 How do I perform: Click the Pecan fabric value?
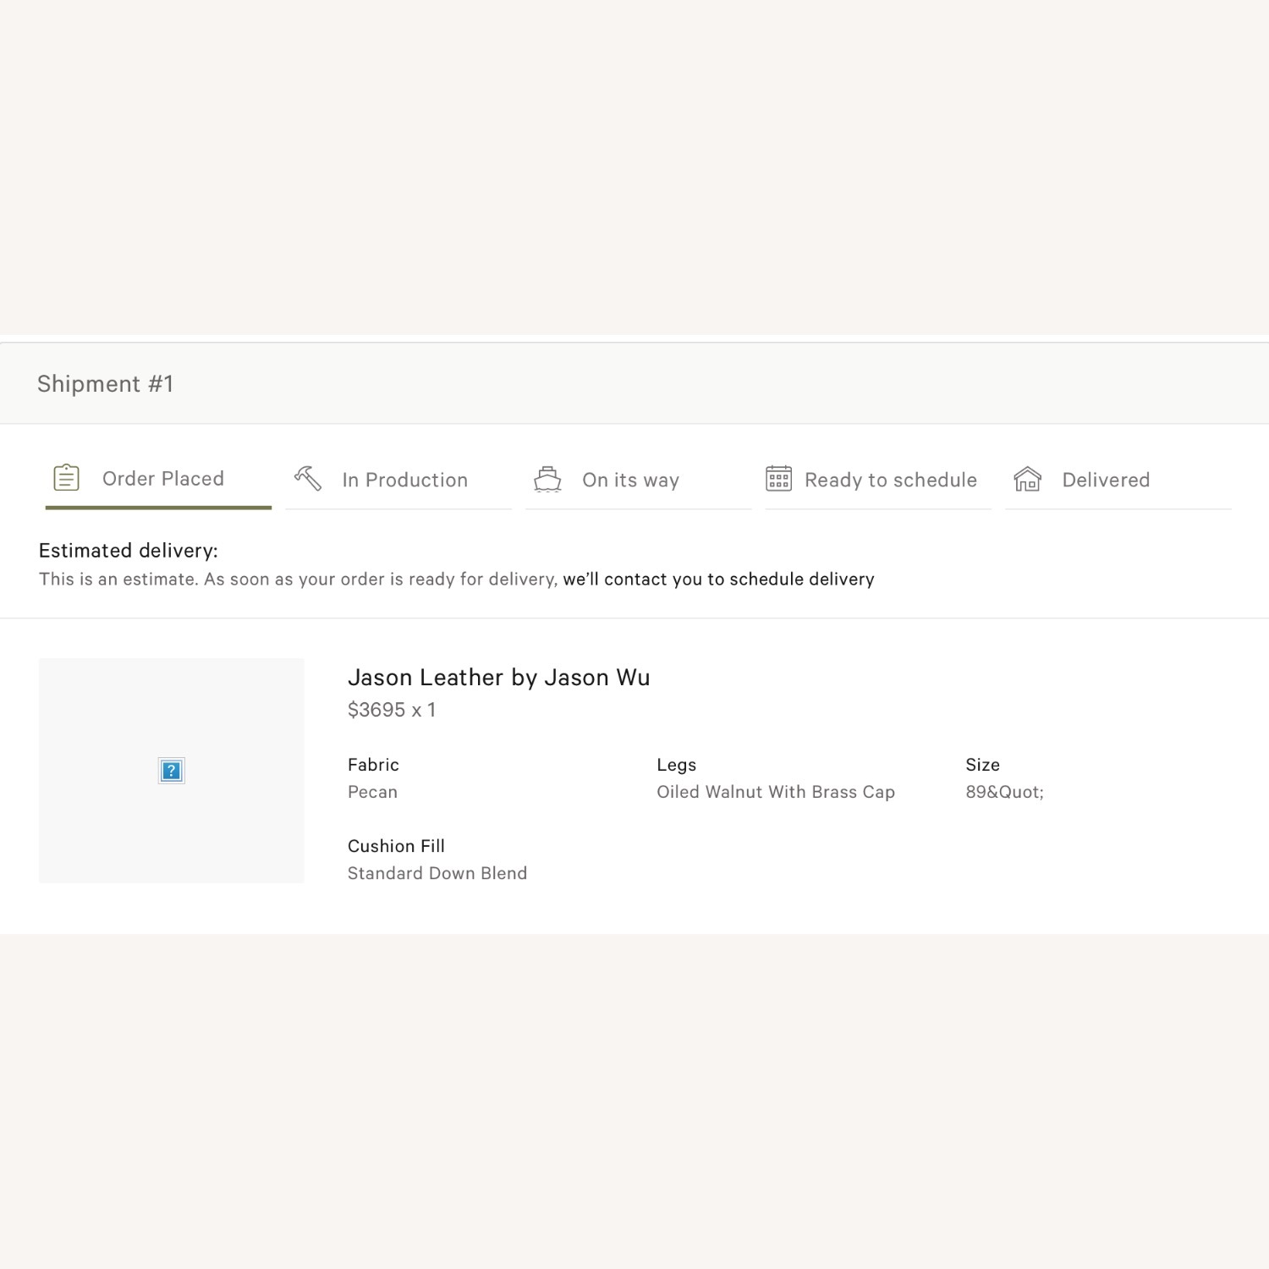pos(372,792)
